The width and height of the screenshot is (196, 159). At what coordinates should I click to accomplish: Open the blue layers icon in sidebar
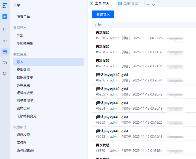[5, 17]
